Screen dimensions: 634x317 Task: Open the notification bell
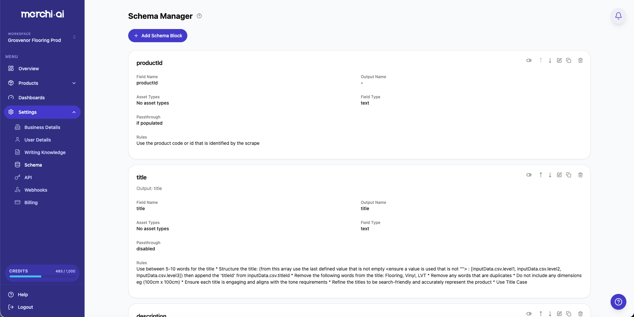(x=618, y=16)
